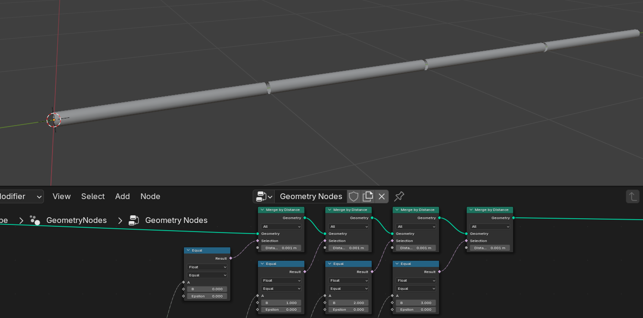
Task: Toggle fake user shield icon
Action: coord(354,196)
